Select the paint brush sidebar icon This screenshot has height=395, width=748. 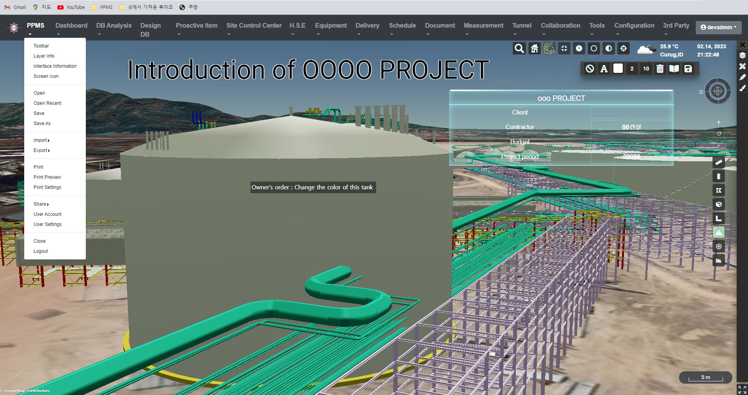click(743, 88)
